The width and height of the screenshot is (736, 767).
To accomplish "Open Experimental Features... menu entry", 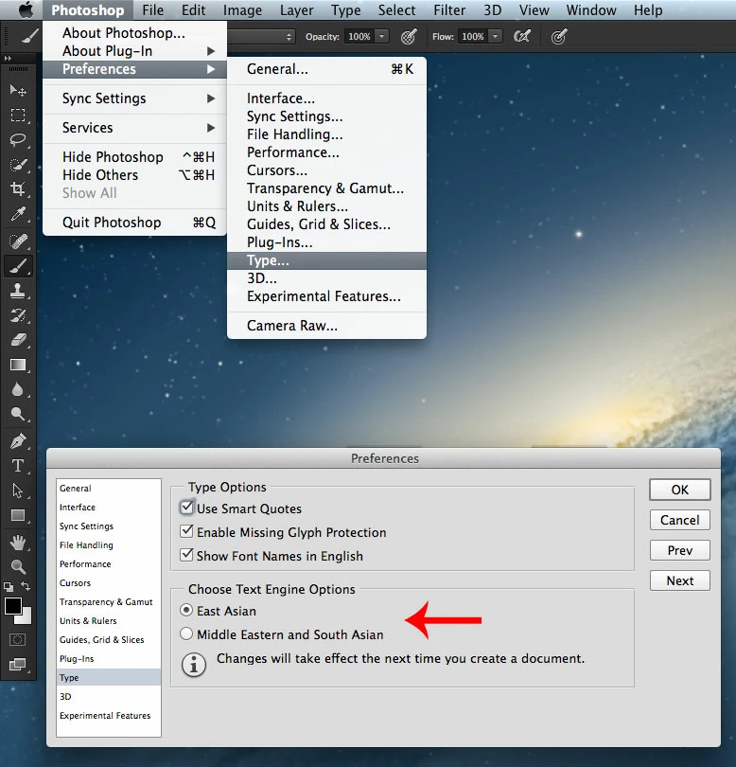I will (x=326, y=296).
